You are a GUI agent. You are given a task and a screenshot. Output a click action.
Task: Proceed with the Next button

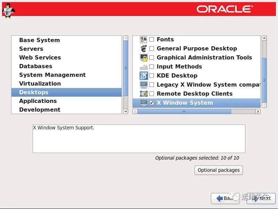pos(261,198)
